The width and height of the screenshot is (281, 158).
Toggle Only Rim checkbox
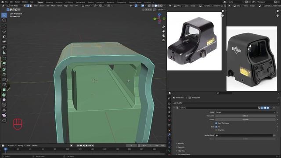tap(216, 130)
